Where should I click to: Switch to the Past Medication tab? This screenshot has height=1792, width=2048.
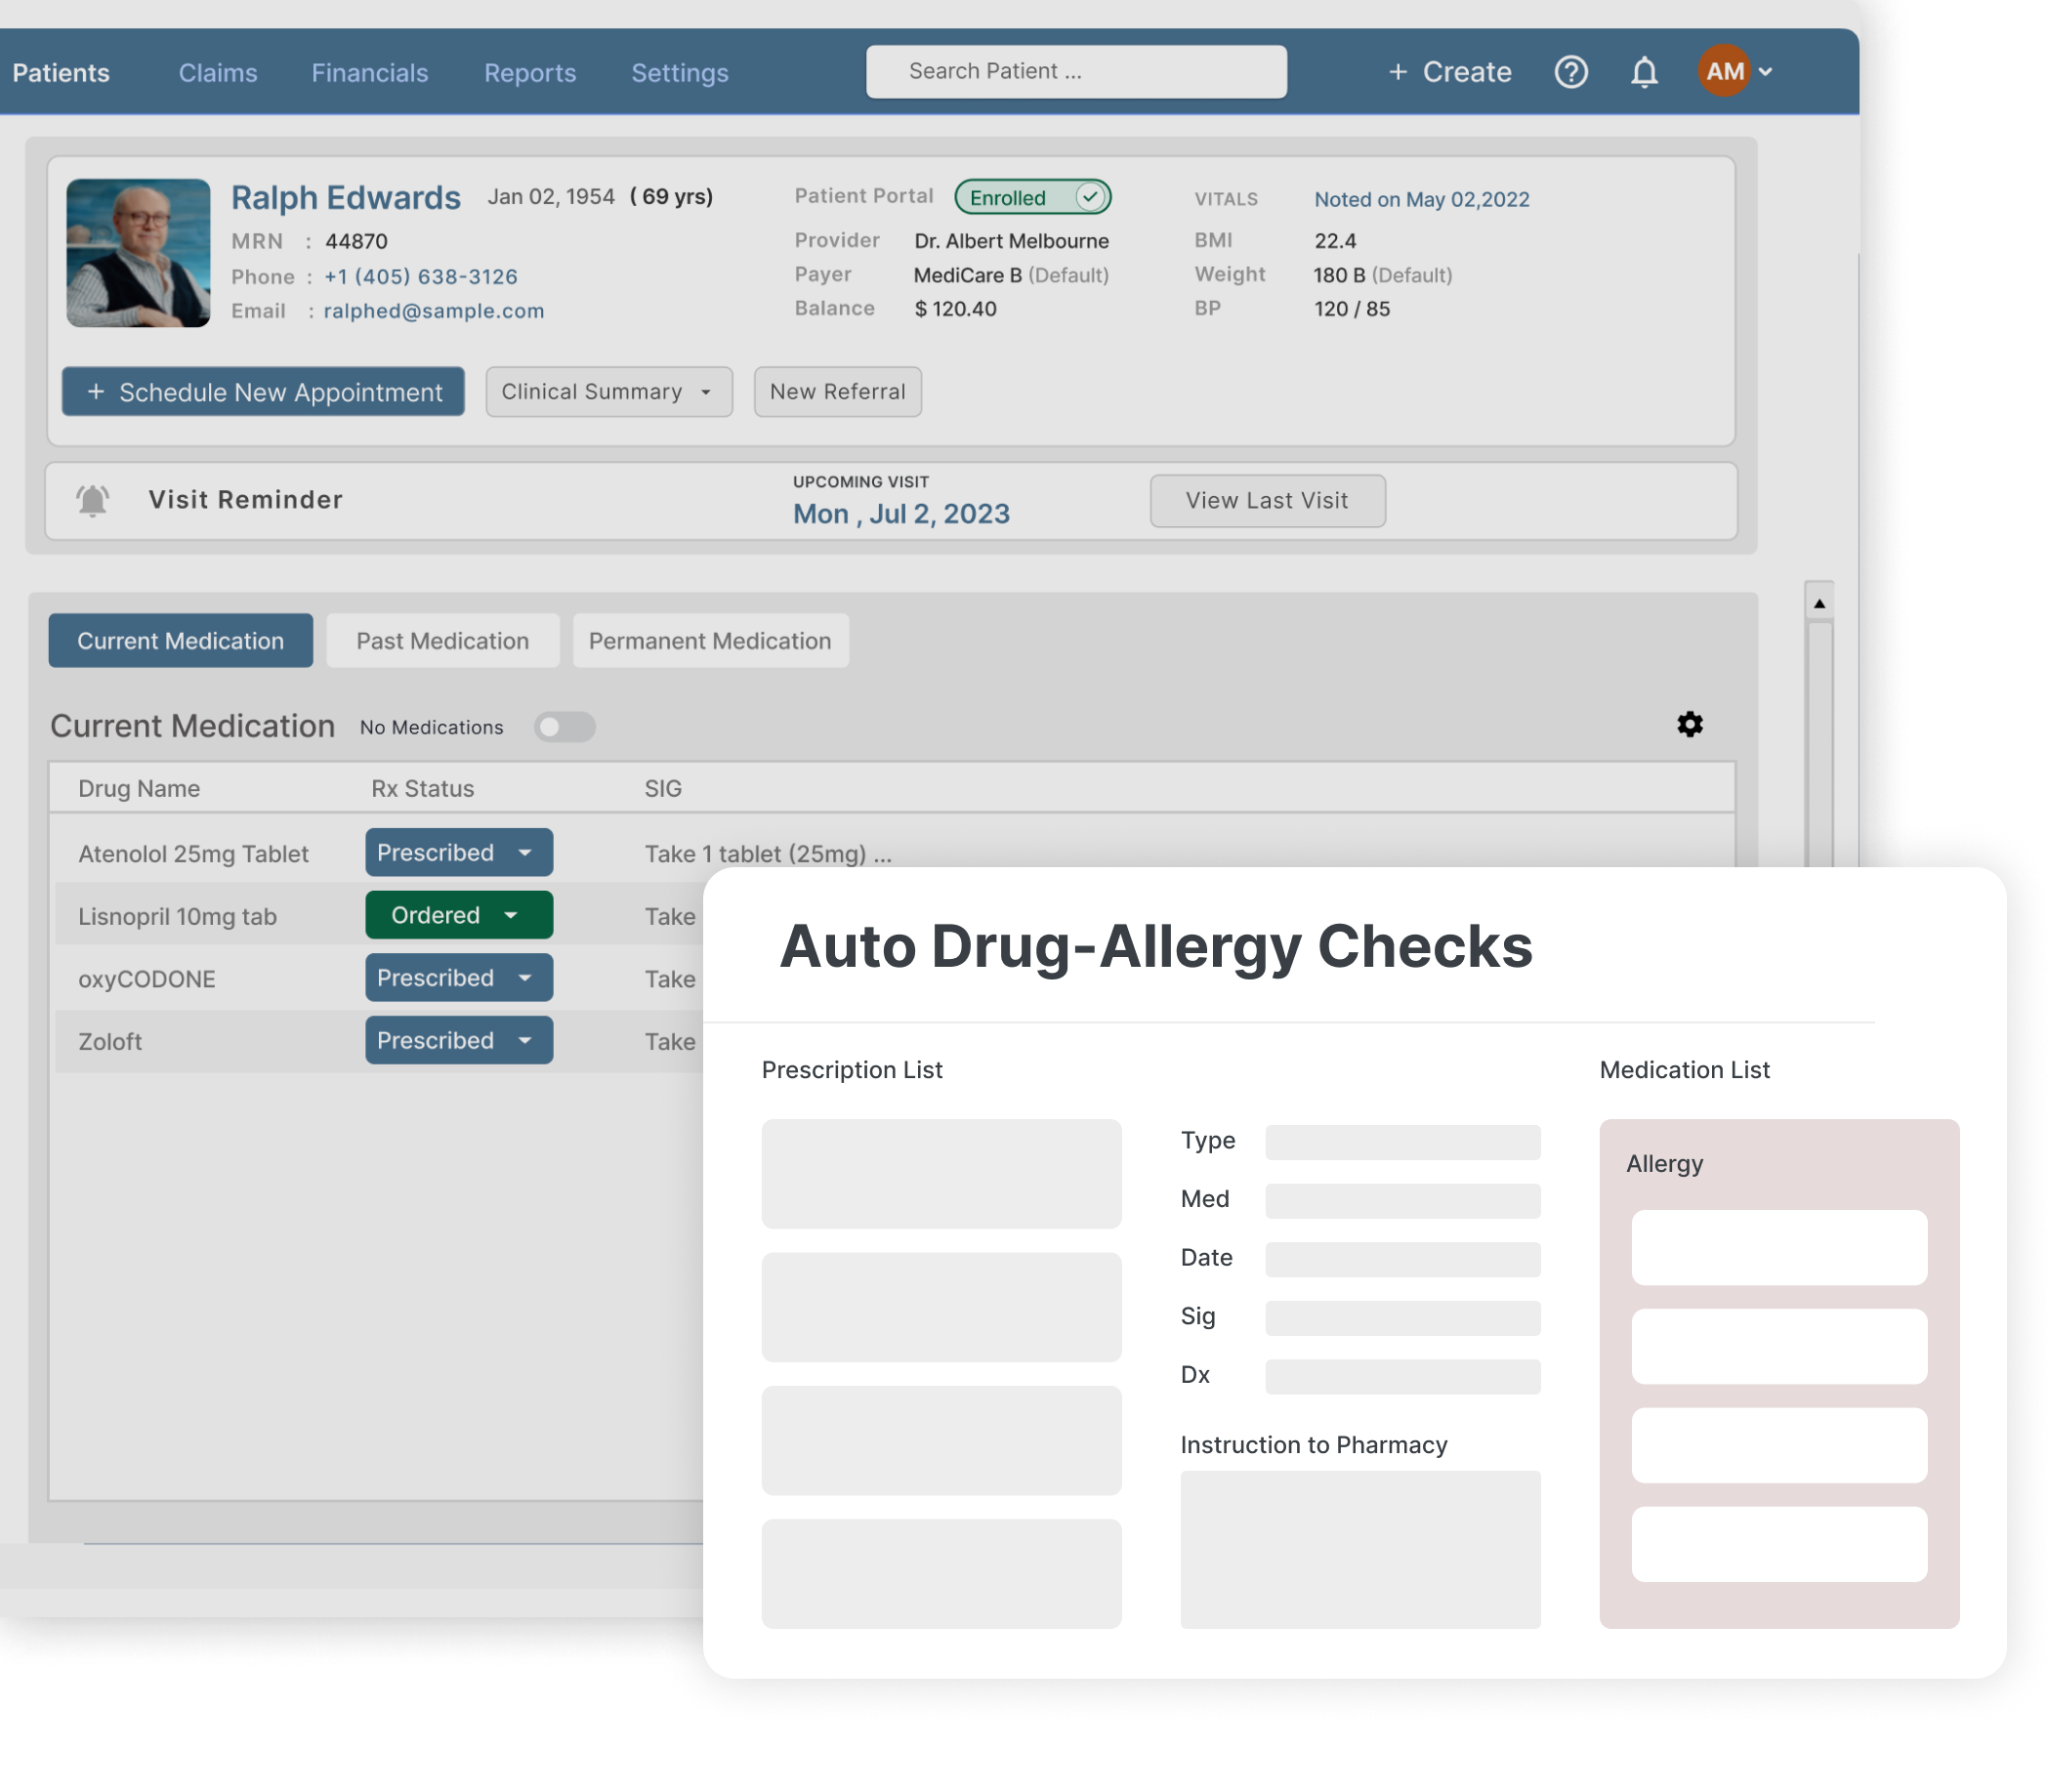tap(442, 641)
